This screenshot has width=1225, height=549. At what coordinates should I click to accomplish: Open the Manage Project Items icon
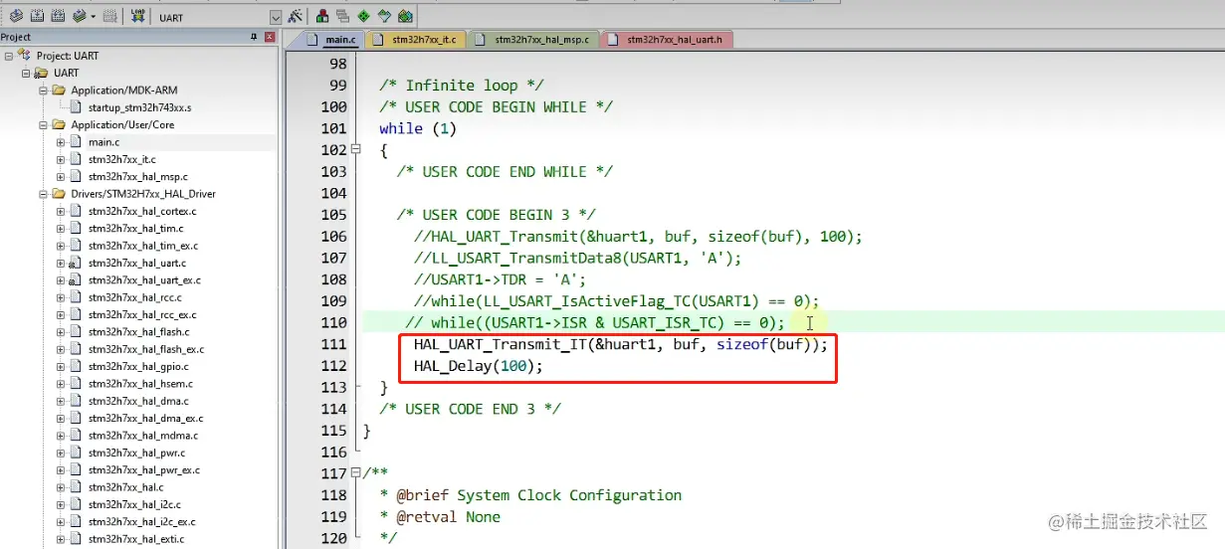coord(321,16)
